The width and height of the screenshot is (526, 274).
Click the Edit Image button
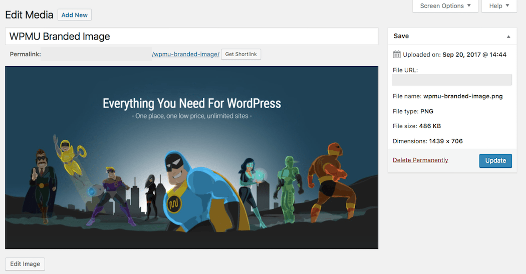25,264
